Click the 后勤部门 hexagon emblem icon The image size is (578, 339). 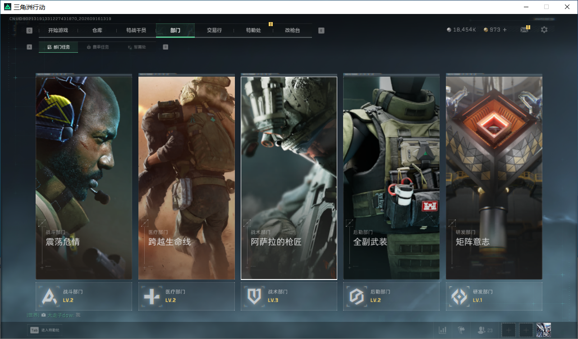point(356,296)
